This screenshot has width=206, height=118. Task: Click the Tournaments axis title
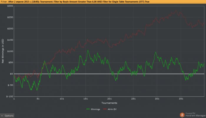109,103
